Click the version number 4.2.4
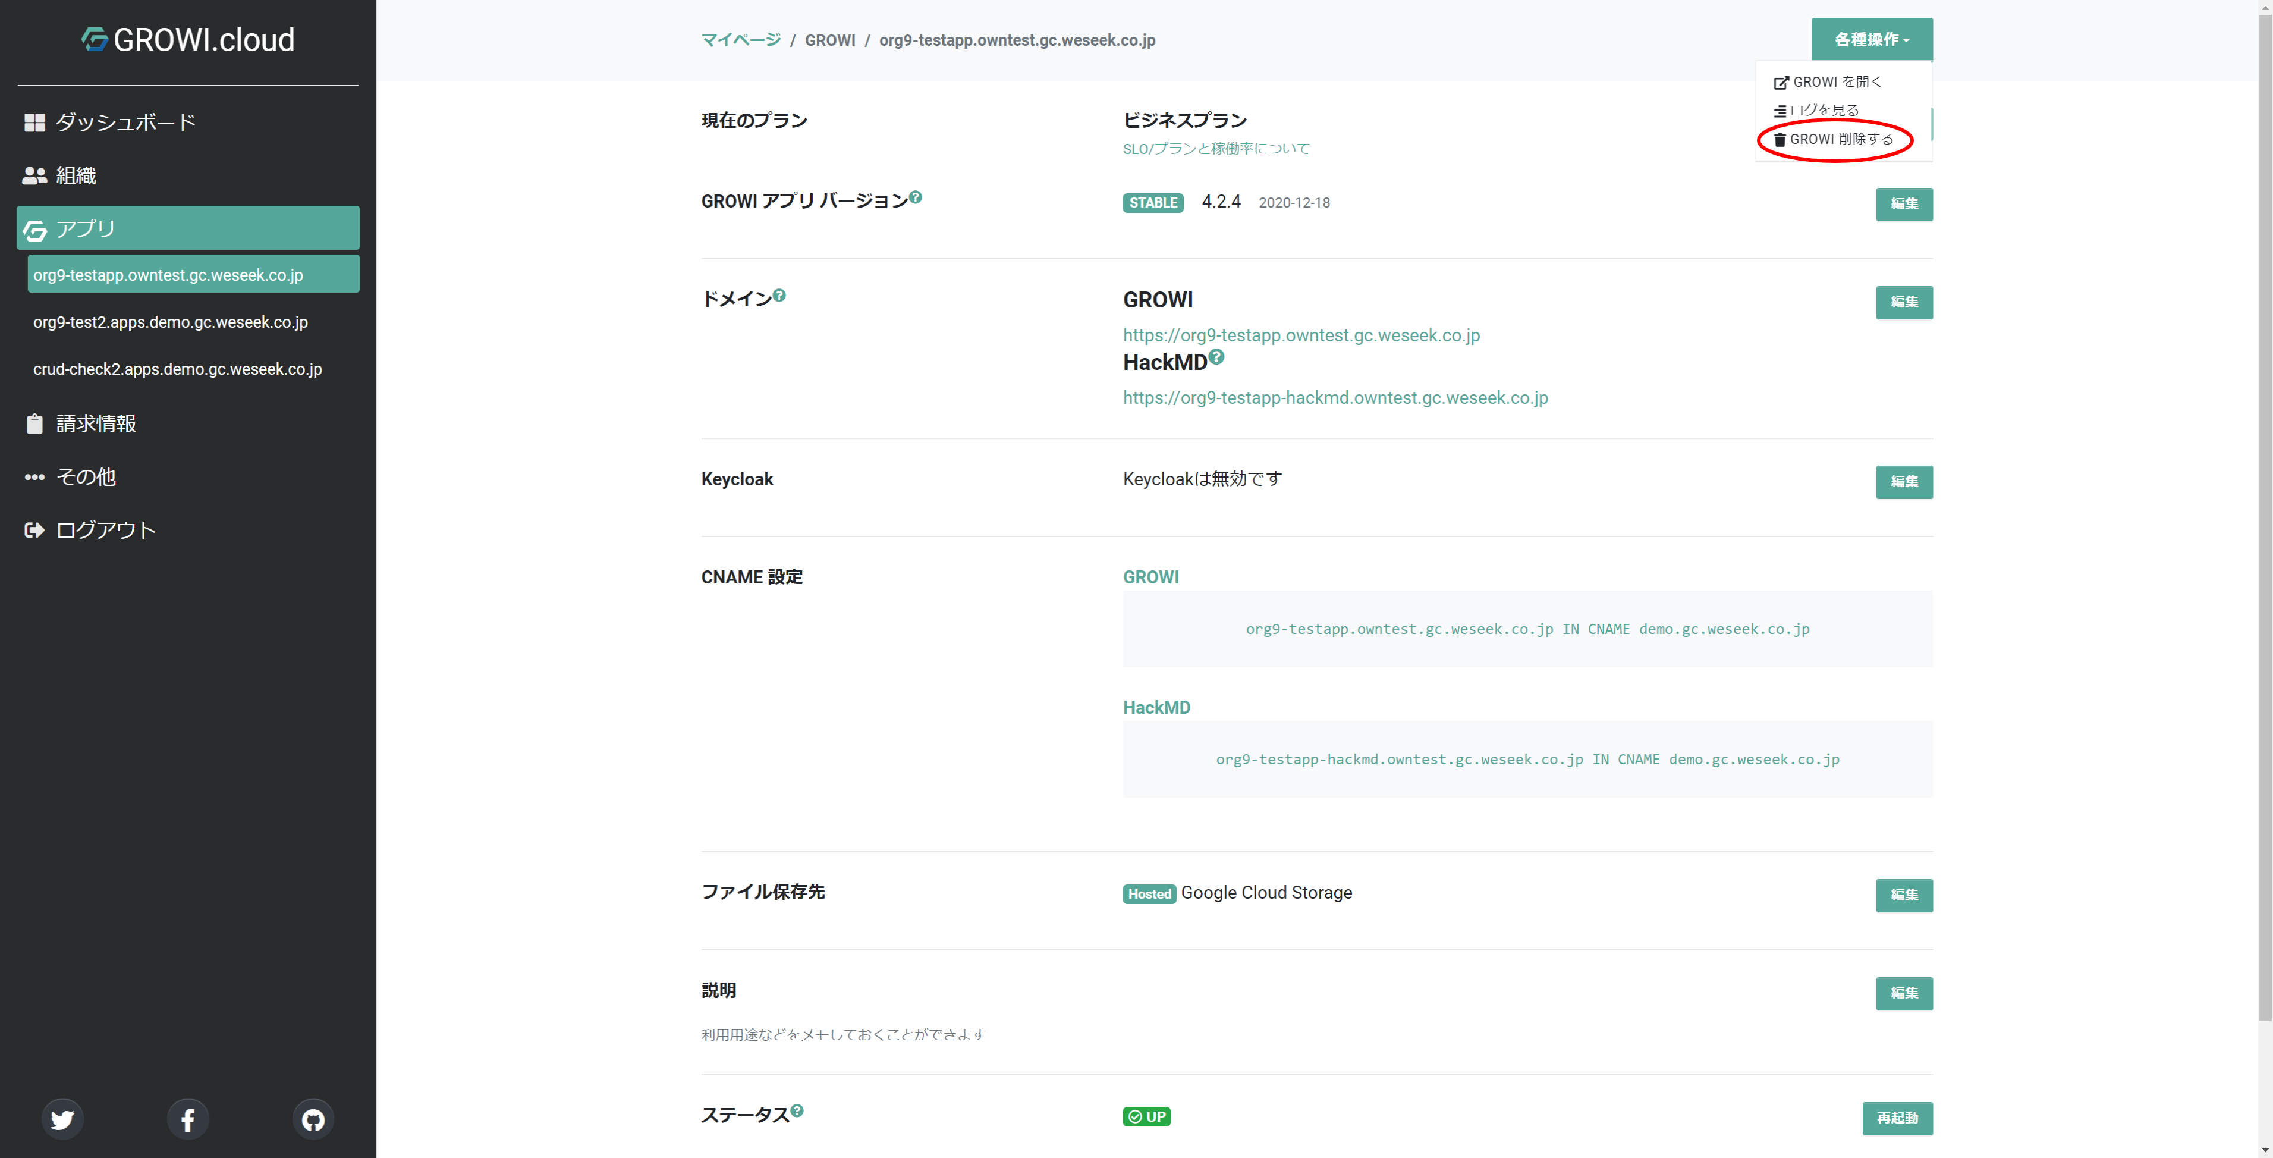The image size is (2273, 1158). [1220, 202]
